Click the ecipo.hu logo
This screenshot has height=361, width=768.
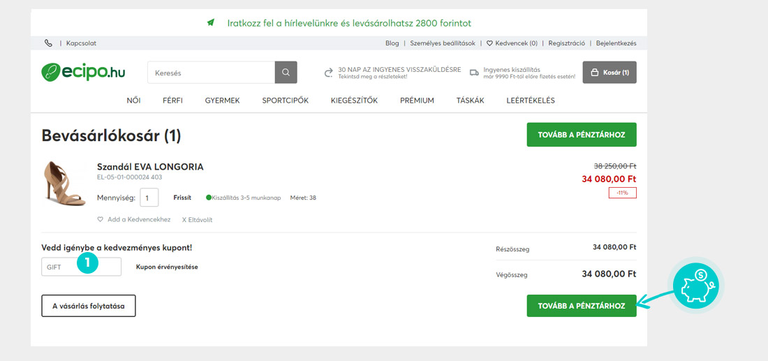tap(83, 73)
